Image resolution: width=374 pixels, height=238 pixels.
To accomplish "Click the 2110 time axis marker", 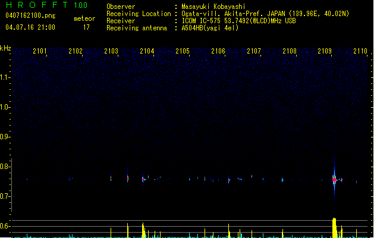I will (x=360, y=51).
